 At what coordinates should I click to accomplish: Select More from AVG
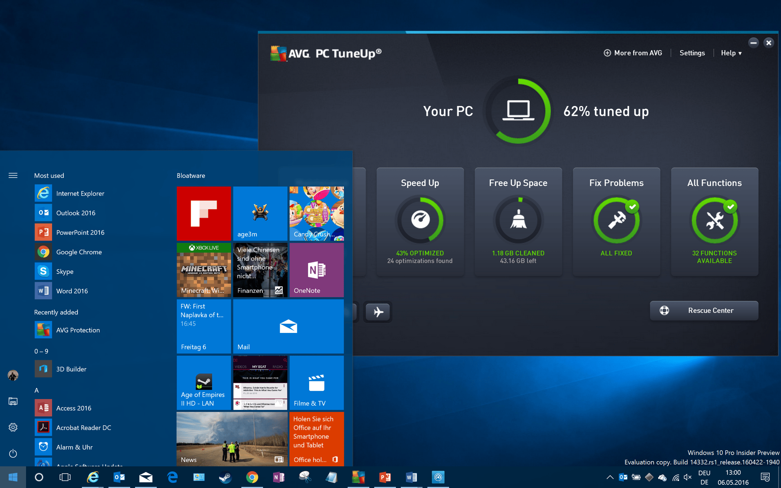[x=633, y=52]
